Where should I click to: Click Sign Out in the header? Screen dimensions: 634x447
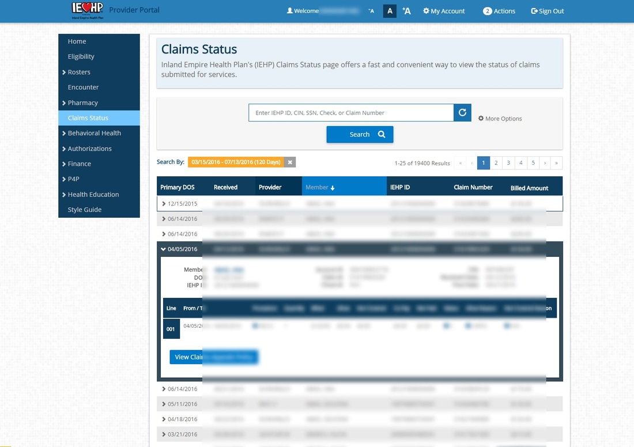tap(548, 11)
